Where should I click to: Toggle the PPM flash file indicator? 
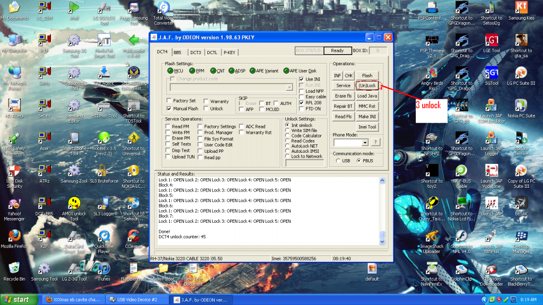tap(192, 71)
